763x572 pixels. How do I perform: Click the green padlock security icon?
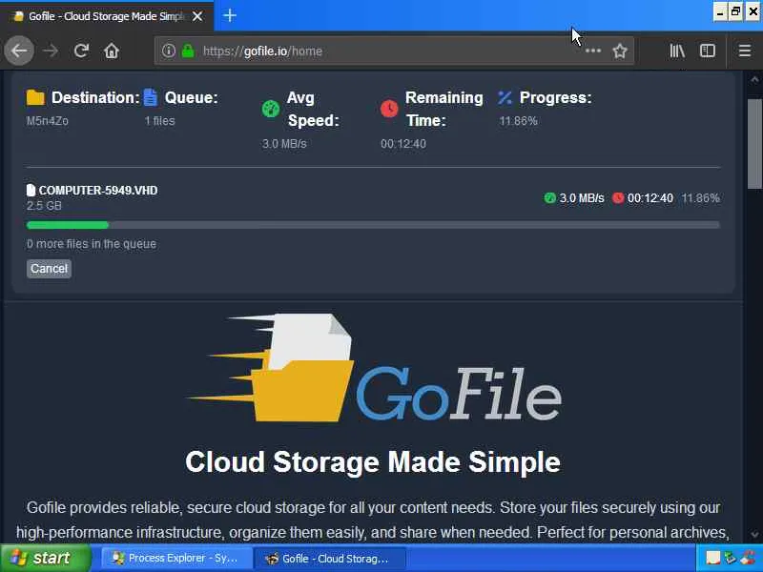pos(188,51)
